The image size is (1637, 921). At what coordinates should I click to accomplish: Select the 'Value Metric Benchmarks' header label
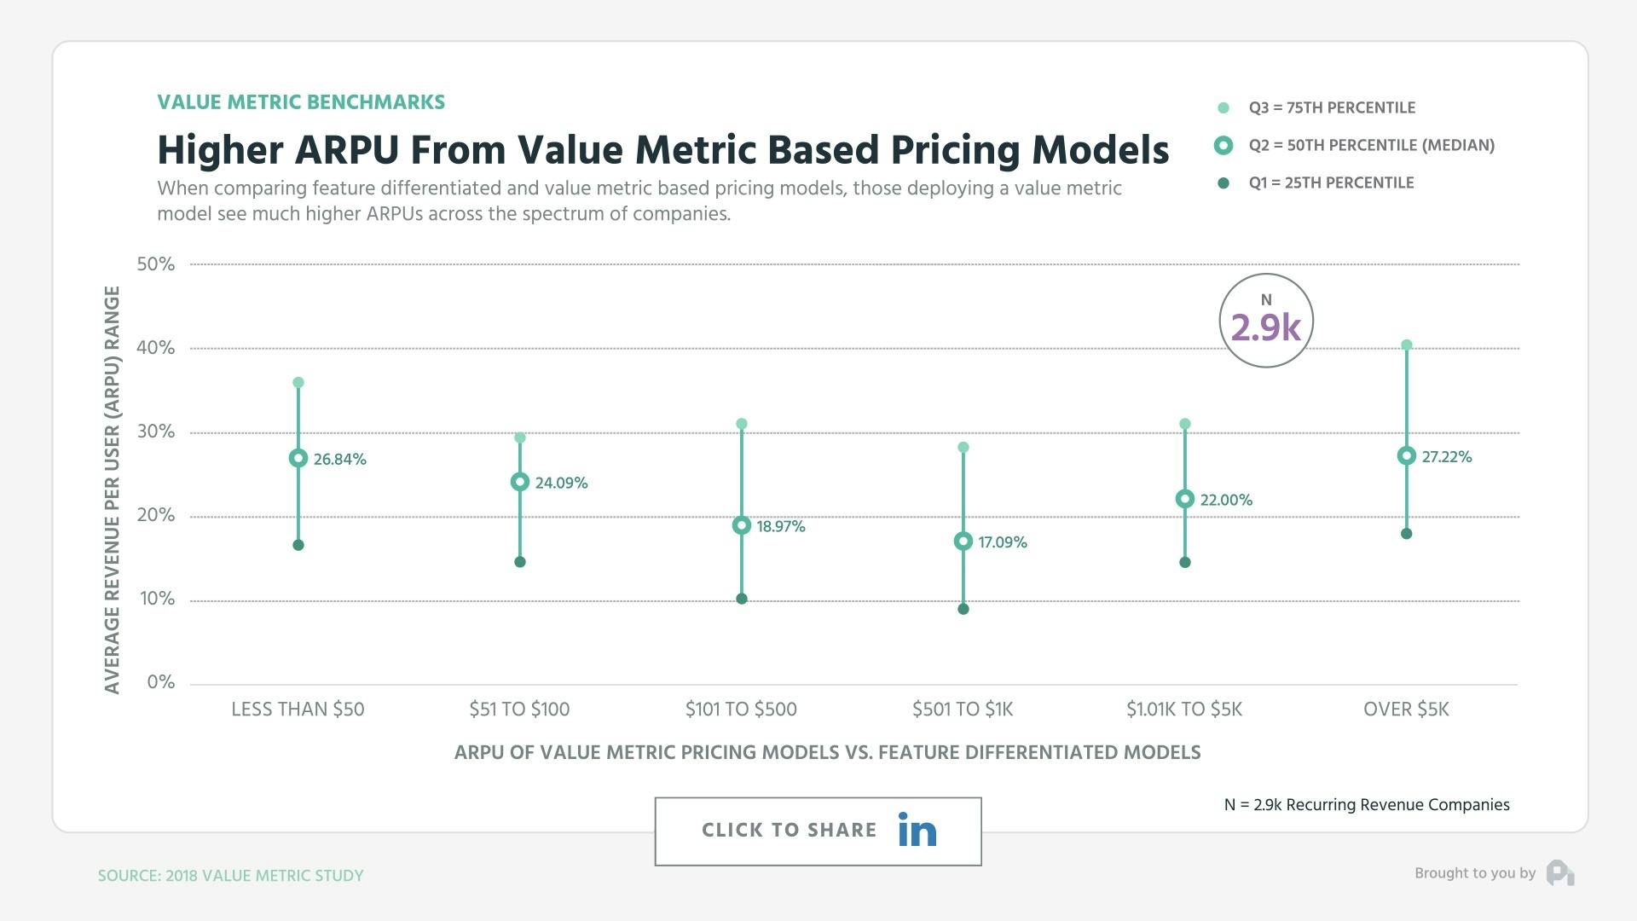(301, 101)
